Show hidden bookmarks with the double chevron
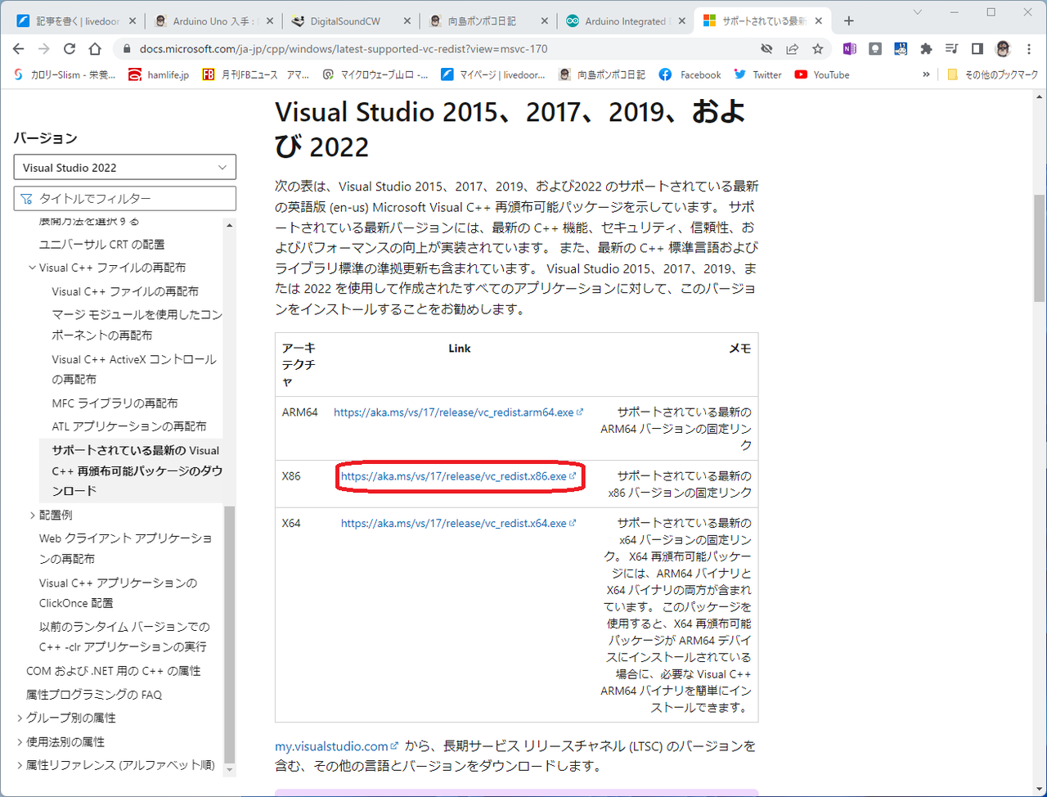1047x797 pixels. (926, 74)
